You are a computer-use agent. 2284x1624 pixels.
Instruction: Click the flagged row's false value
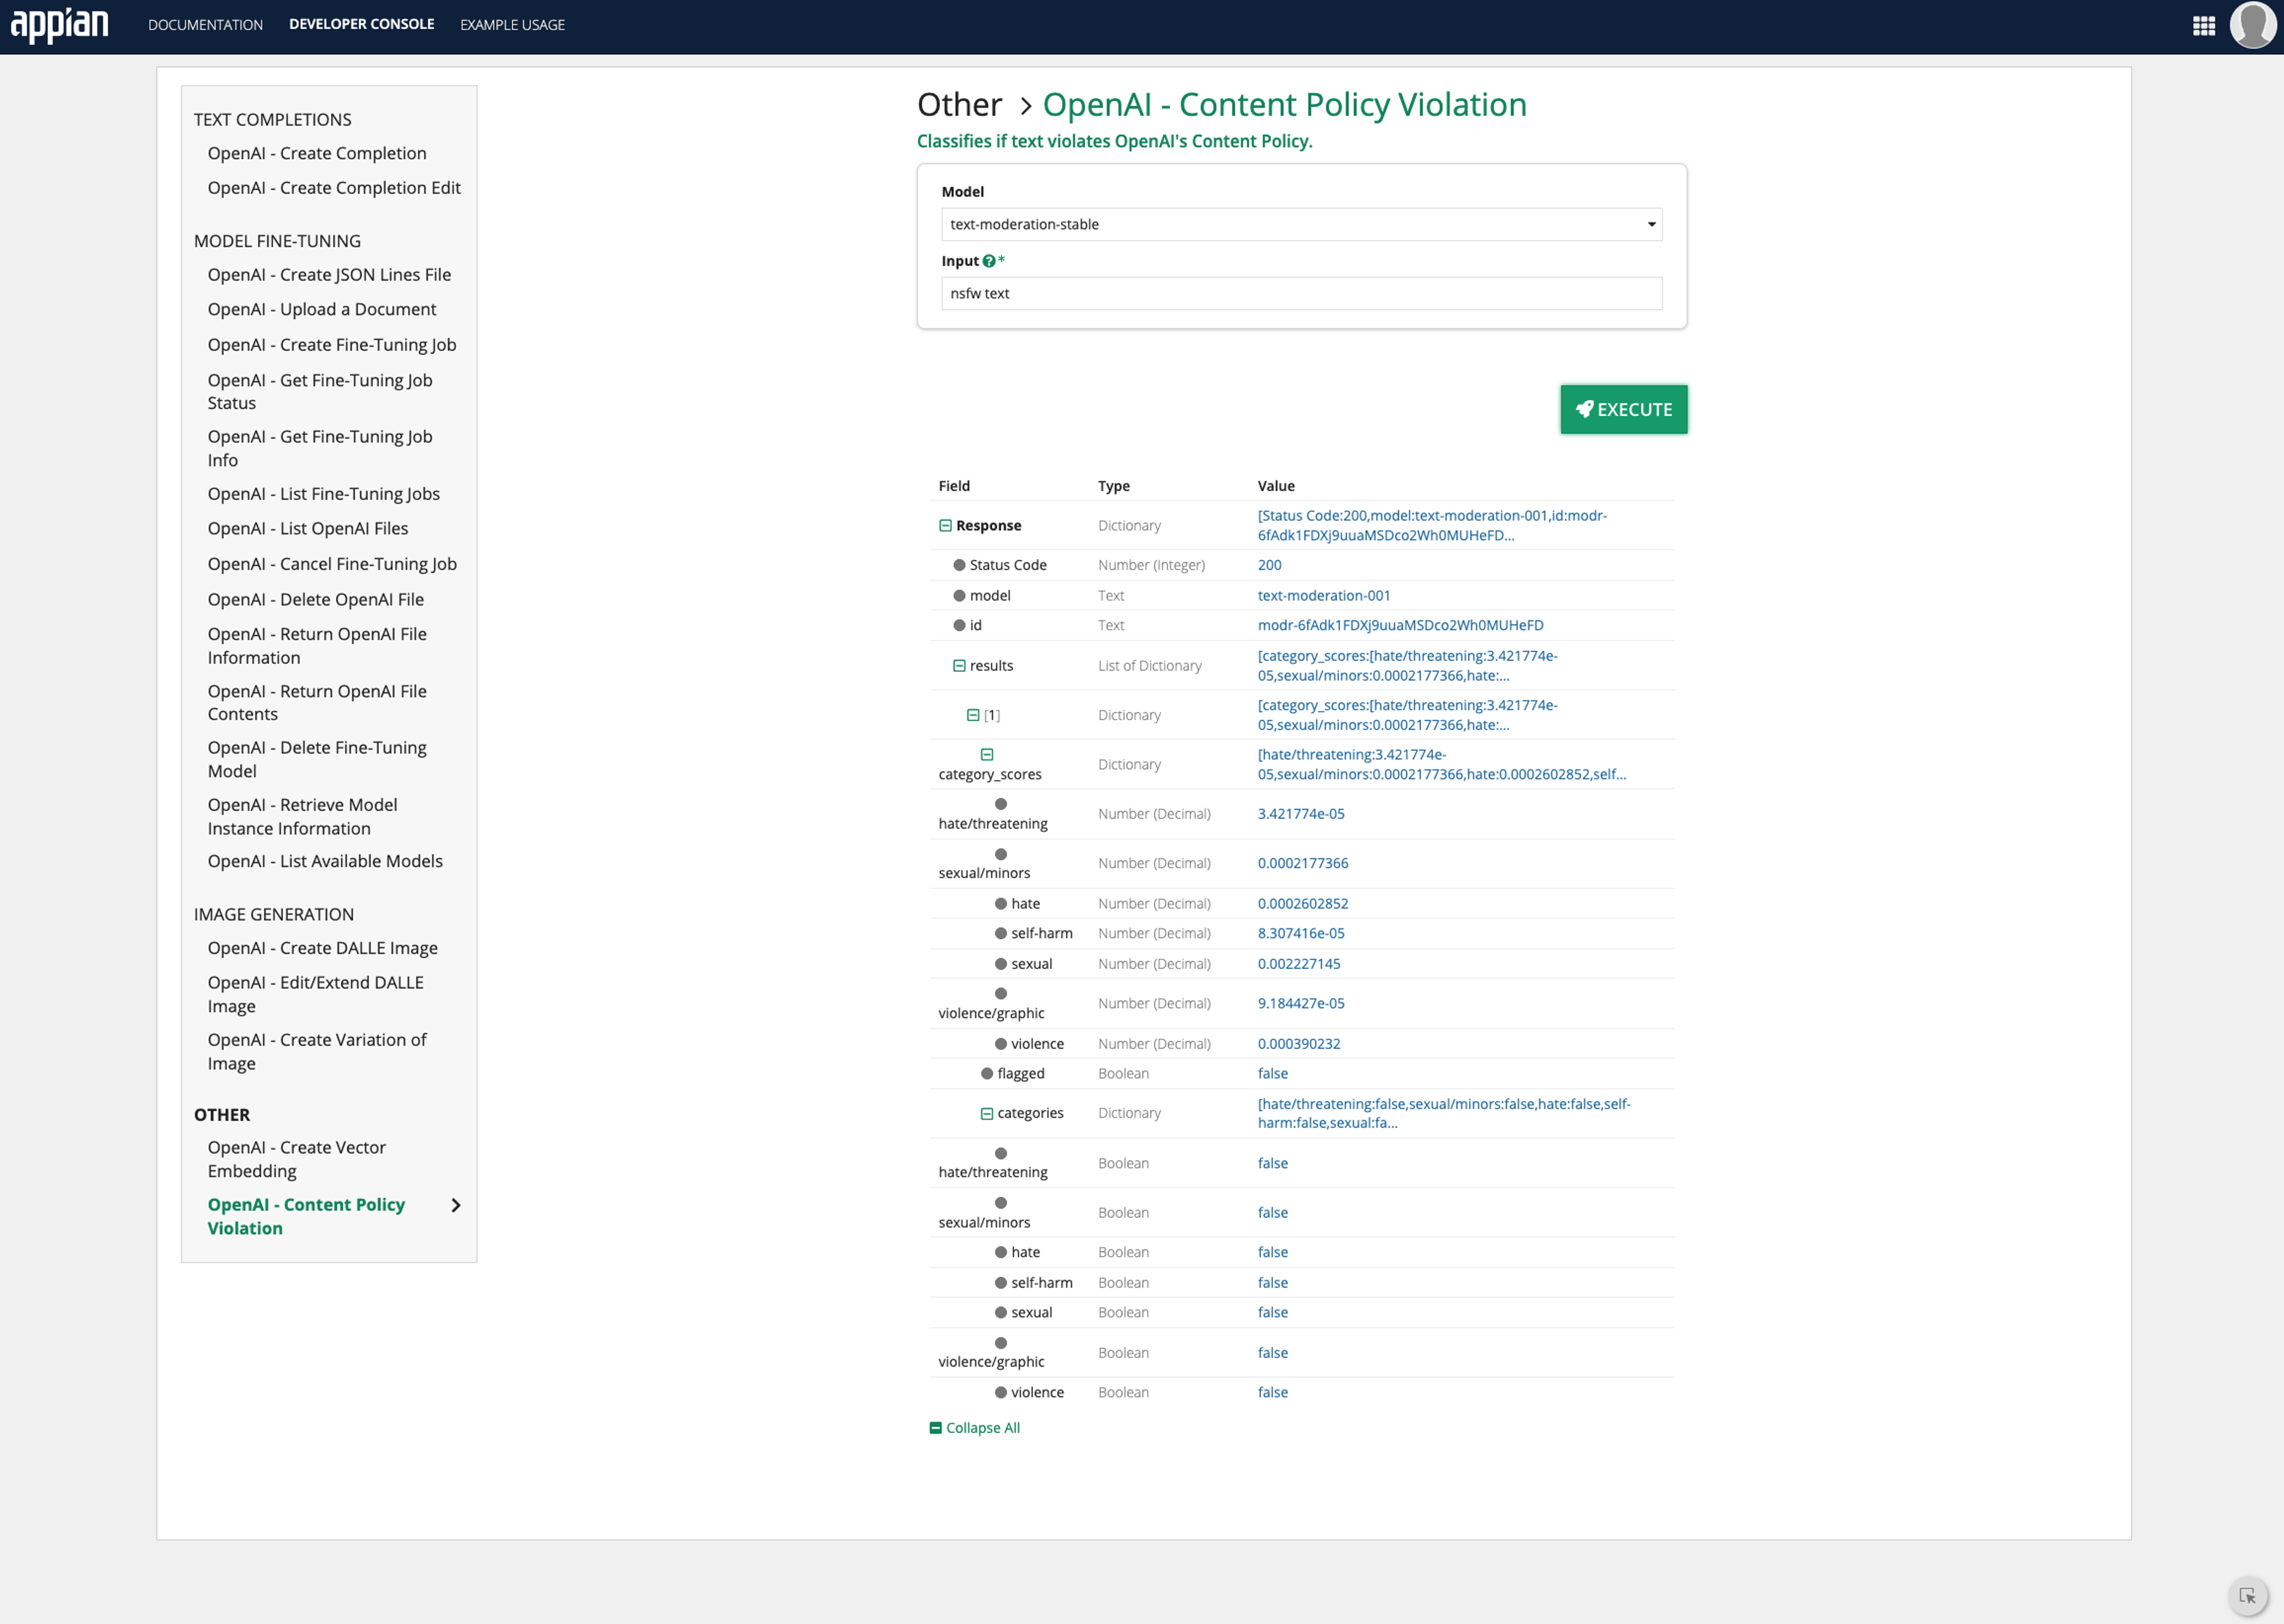click(1273, 1074)
